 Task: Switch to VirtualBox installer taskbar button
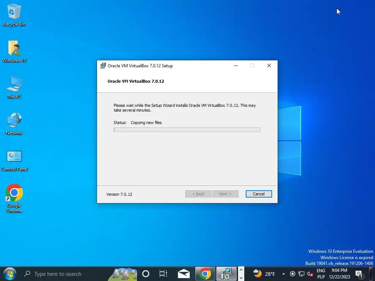[x=226, y=274]
